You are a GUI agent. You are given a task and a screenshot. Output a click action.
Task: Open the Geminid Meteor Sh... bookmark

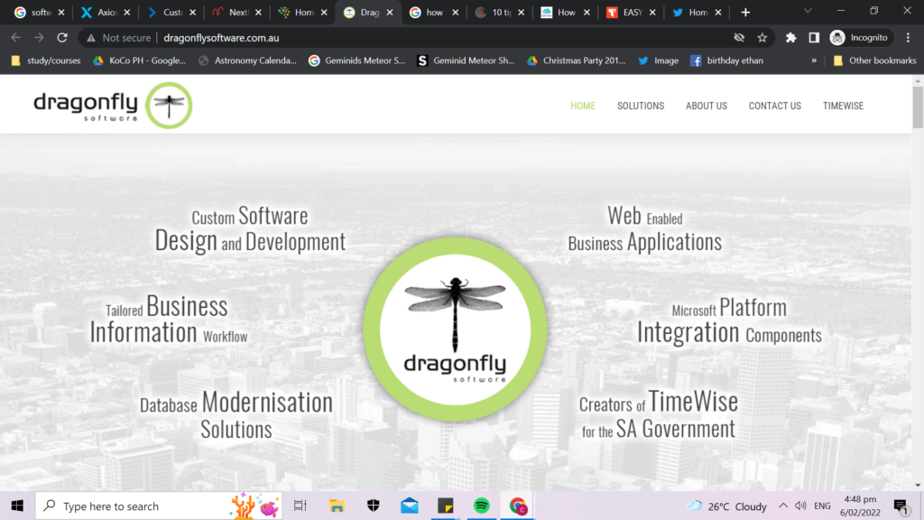tap(467, 60)
